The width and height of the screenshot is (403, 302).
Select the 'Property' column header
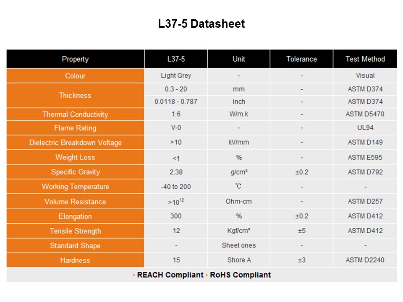(75, 59)
